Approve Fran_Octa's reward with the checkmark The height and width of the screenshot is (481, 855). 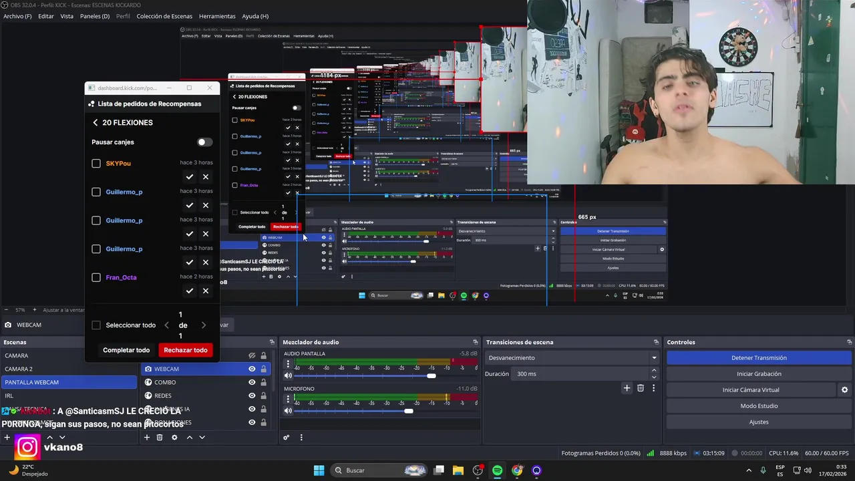click(x=190, y=291)
